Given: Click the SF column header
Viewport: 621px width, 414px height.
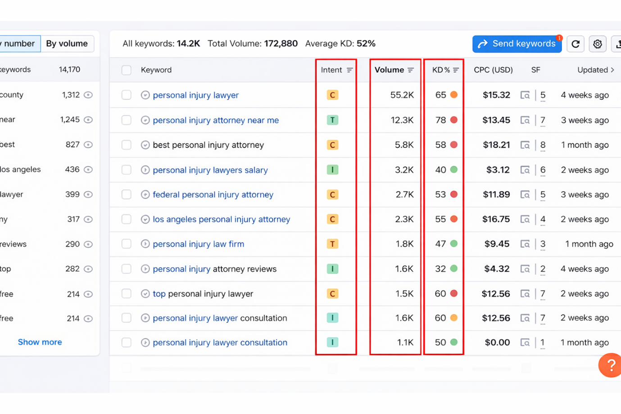Looking at the screenshot, I should click(x=535, y=70).
